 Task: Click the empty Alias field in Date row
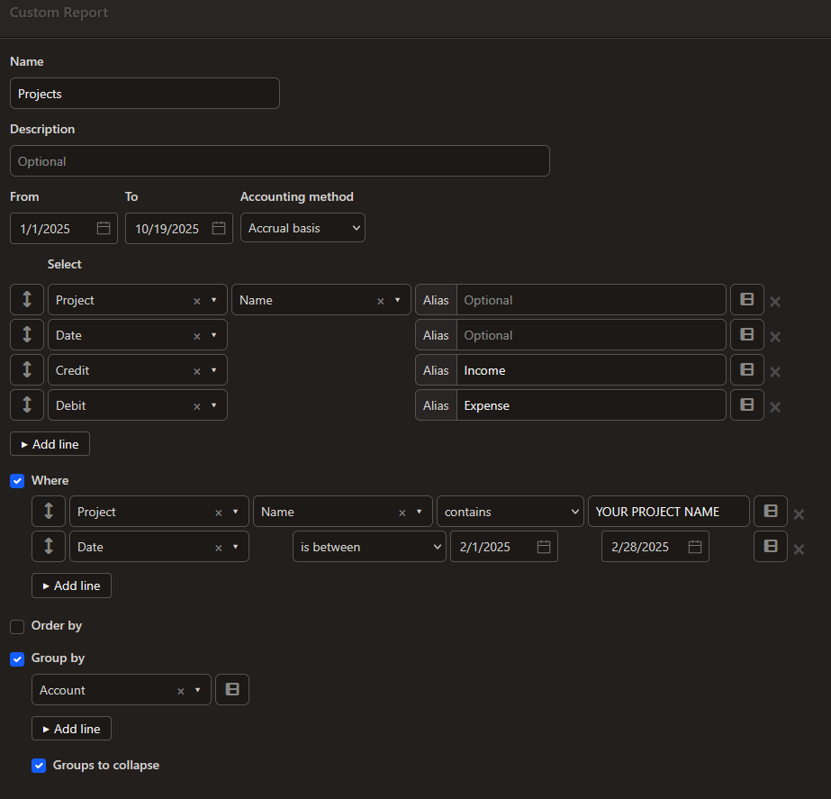[591, 334]
